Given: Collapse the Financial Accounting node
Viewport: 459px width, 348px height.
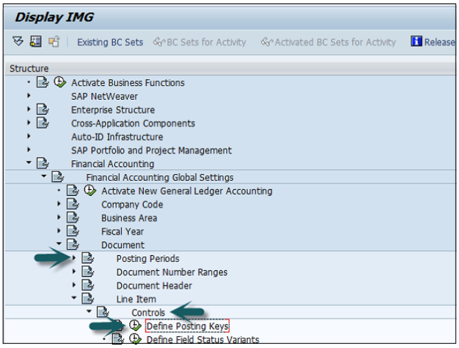Looking at the screenshot, I should pyautogui.click(x=29, y=164).
